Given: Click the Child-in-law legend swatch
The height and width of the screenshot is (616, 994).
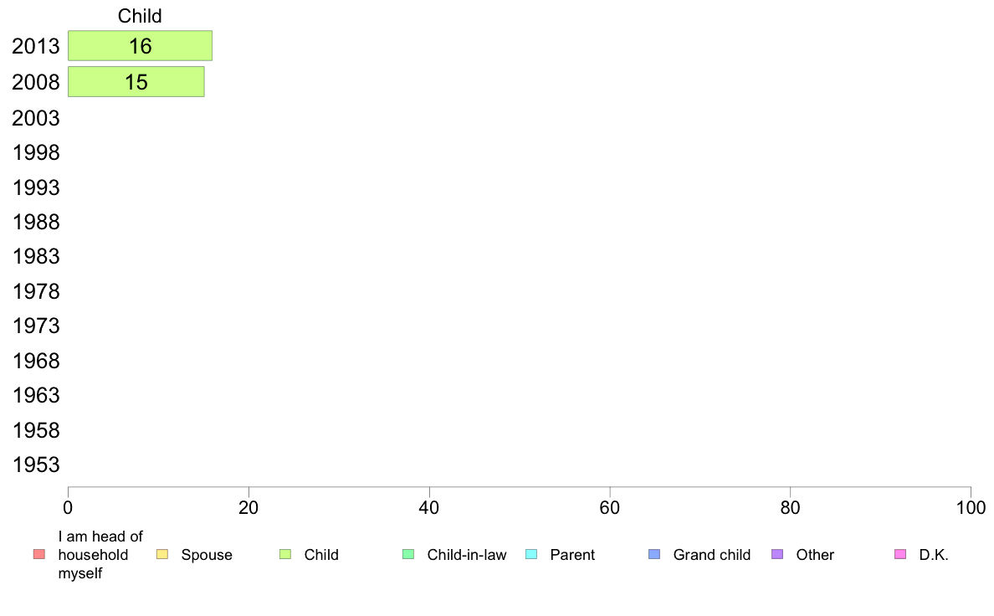Looking at the screenshot, I should pos(408,554).
